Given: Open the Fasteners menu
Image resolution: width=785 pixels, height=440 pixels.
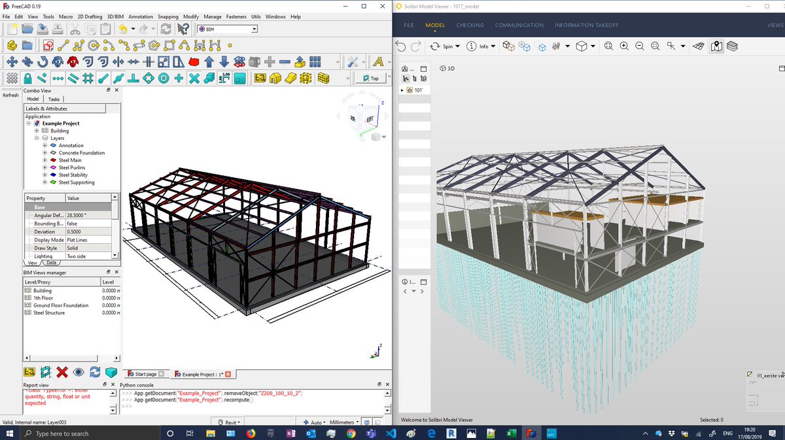Looking at the screenshot, I should [236, 16].
